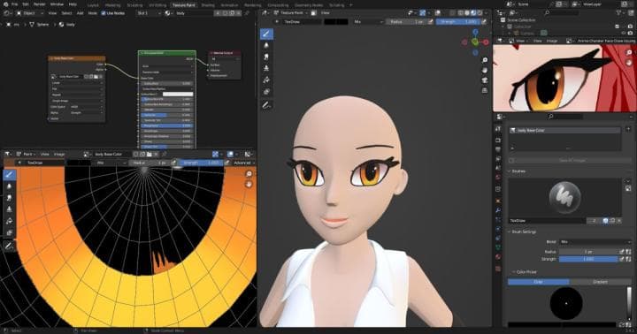Click the zoom icon in the UV image editor
637x334 pixels.
249,174
